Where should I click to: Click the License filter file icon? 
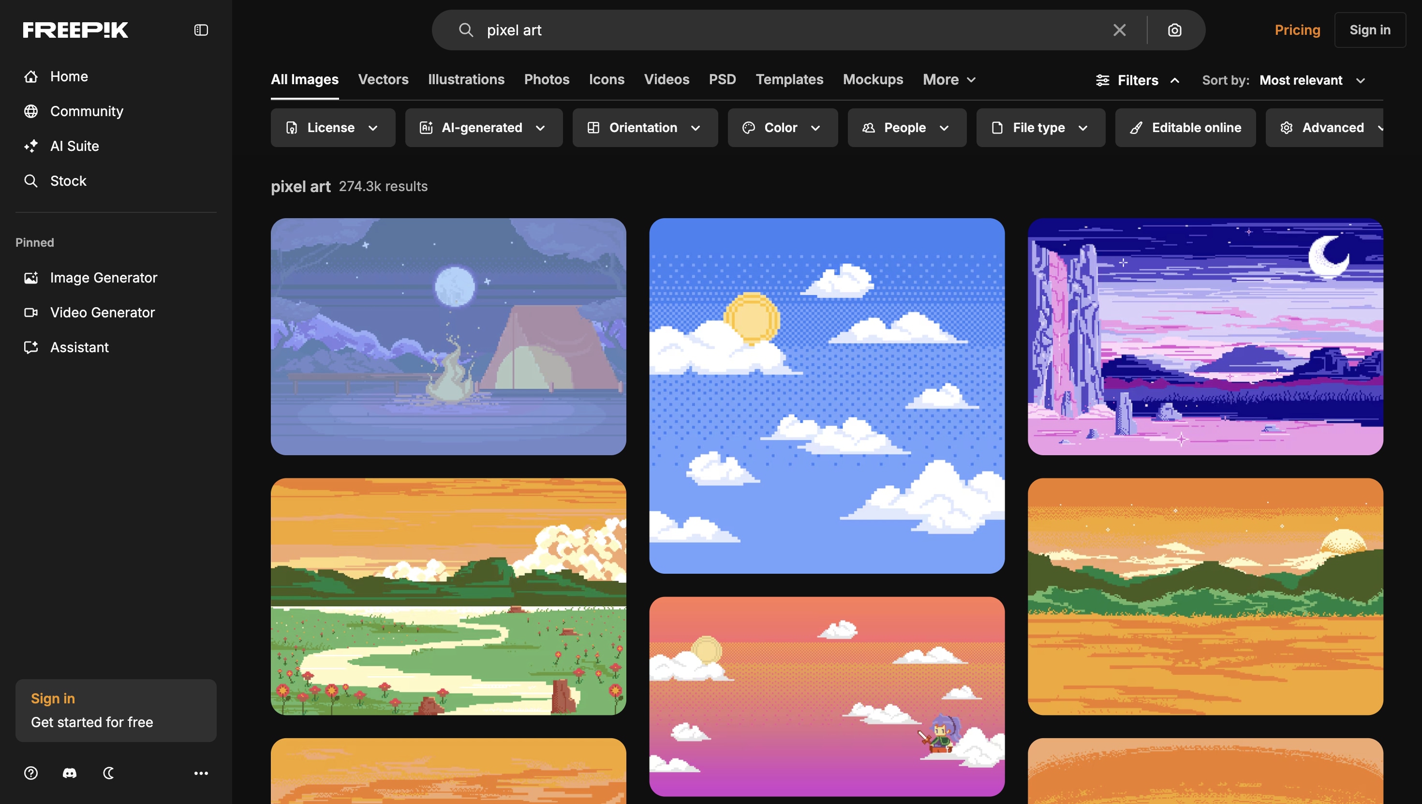(292, 128)
